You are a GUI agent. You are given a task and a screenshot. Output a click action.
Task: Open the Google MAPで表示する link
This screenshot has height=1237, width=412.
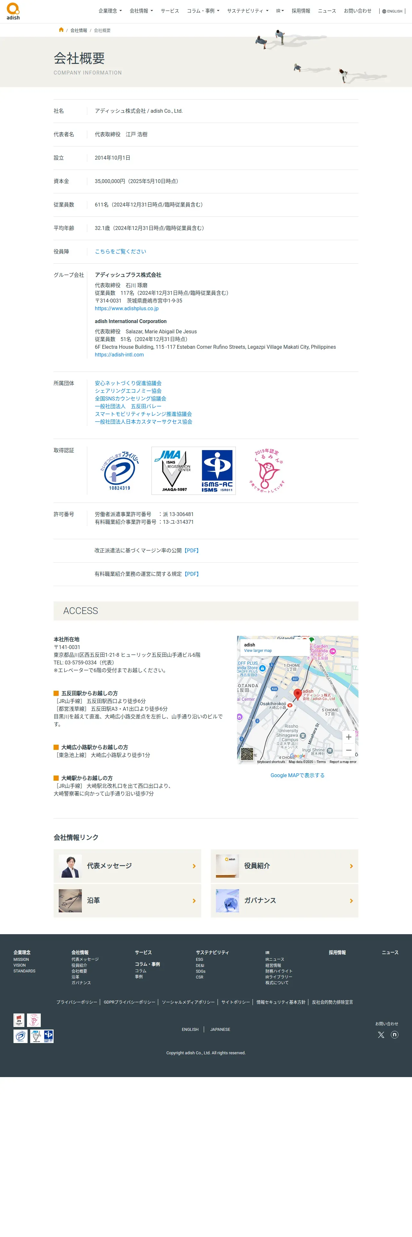tap(297, 775)
